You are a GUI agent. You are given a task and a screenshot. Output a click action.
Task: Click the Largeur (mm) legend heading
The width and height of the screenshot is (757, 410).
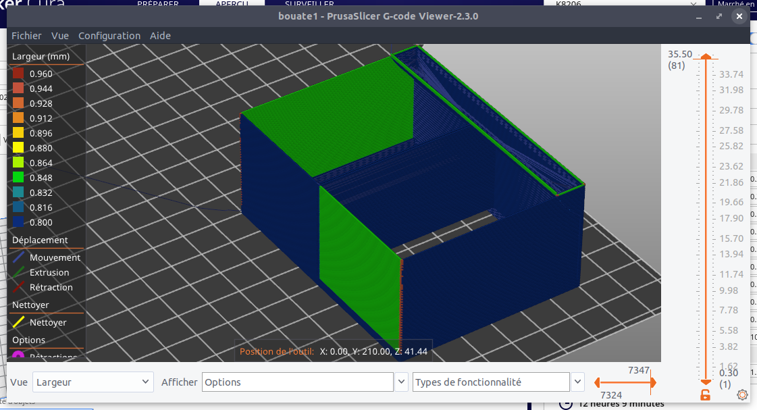click(41, 57)
